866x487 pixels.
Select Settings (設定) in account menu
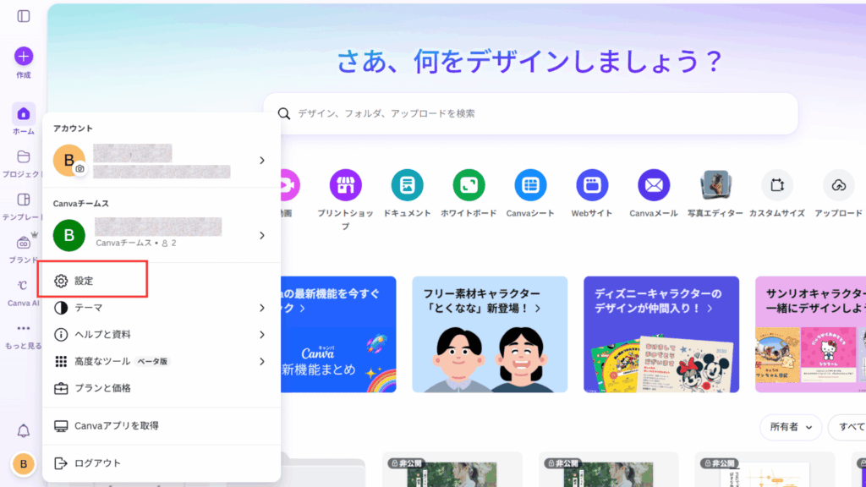[x=93, y=281]
